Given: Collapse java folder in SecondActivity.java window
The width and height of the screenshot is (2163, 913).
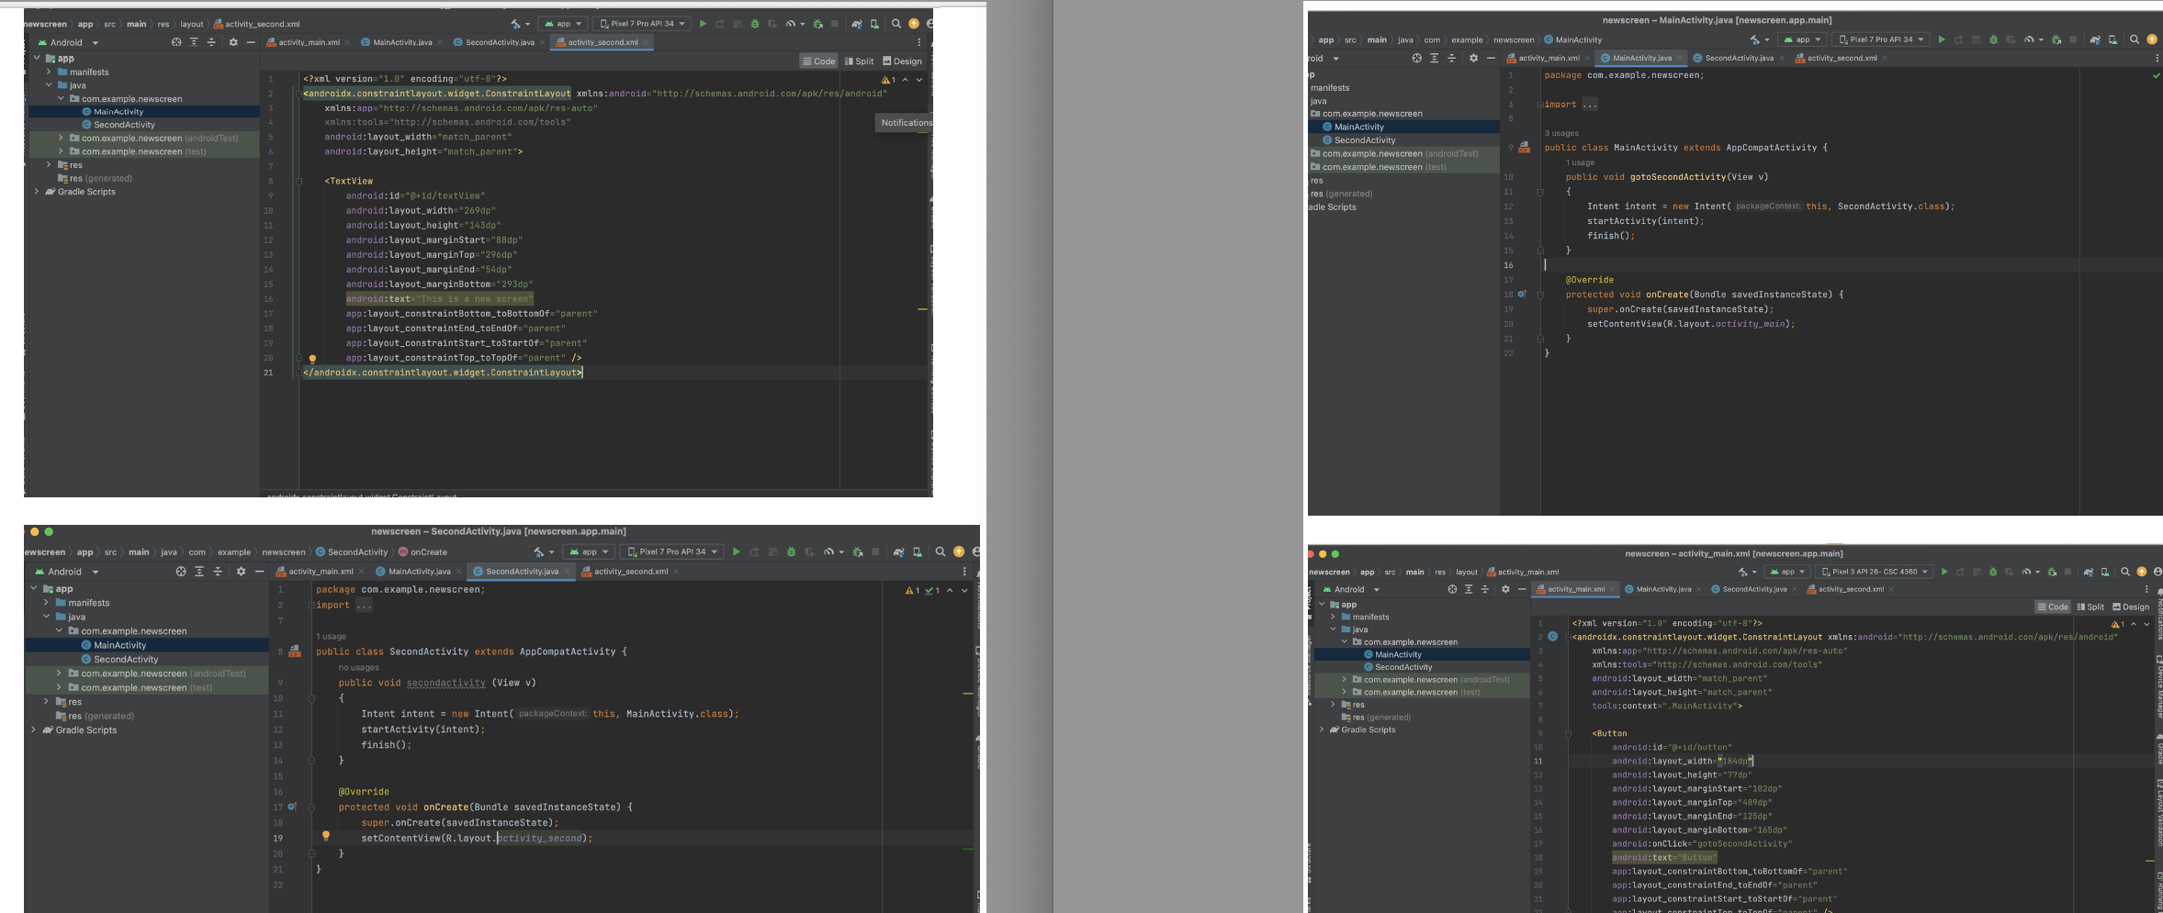Looking at the screenshot, I should click(x=47, y=617).
